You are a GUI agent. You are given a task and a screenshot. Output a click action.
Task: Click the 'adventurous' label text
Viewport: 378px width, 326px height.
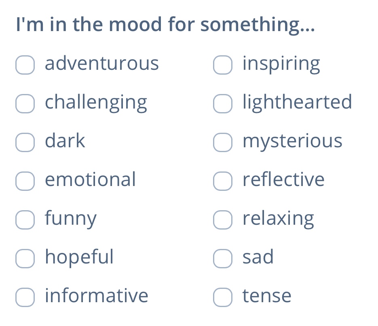[x=102, y=64]
